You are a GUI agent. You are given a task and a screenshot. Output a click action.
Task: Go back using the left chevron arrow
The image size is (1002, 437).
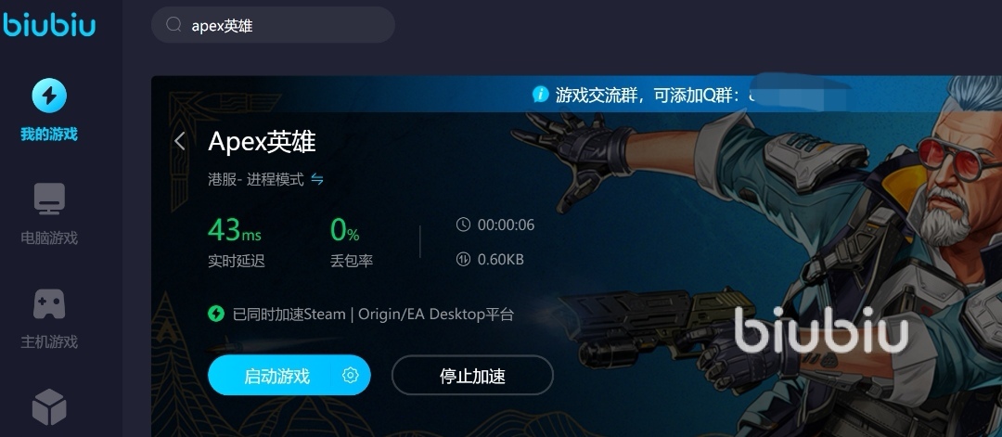pyautogui.click(x=180, y=141)
